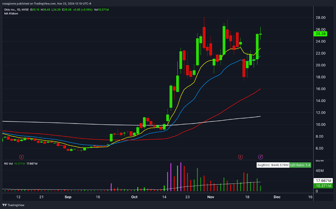
Task: Click the low value L24.29 in header
Action: (56, 10)
